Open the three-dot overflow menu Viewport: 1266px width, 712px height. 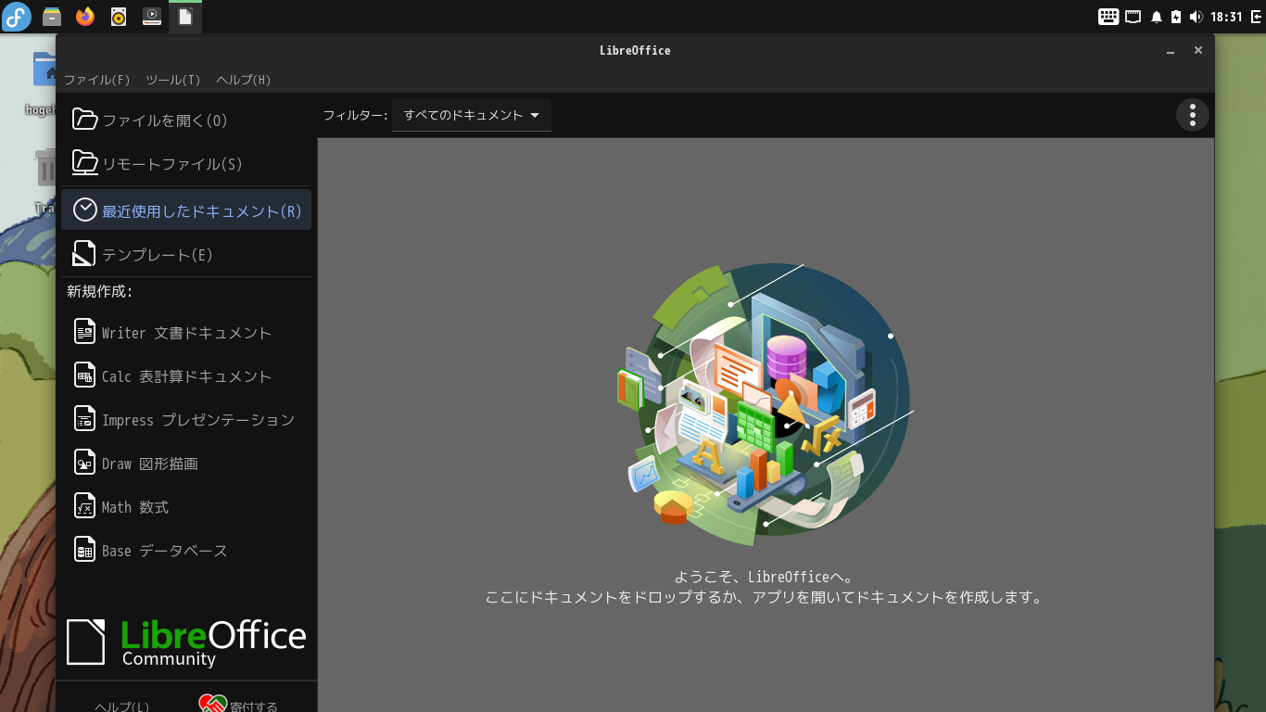click(x=1192, y=115)
